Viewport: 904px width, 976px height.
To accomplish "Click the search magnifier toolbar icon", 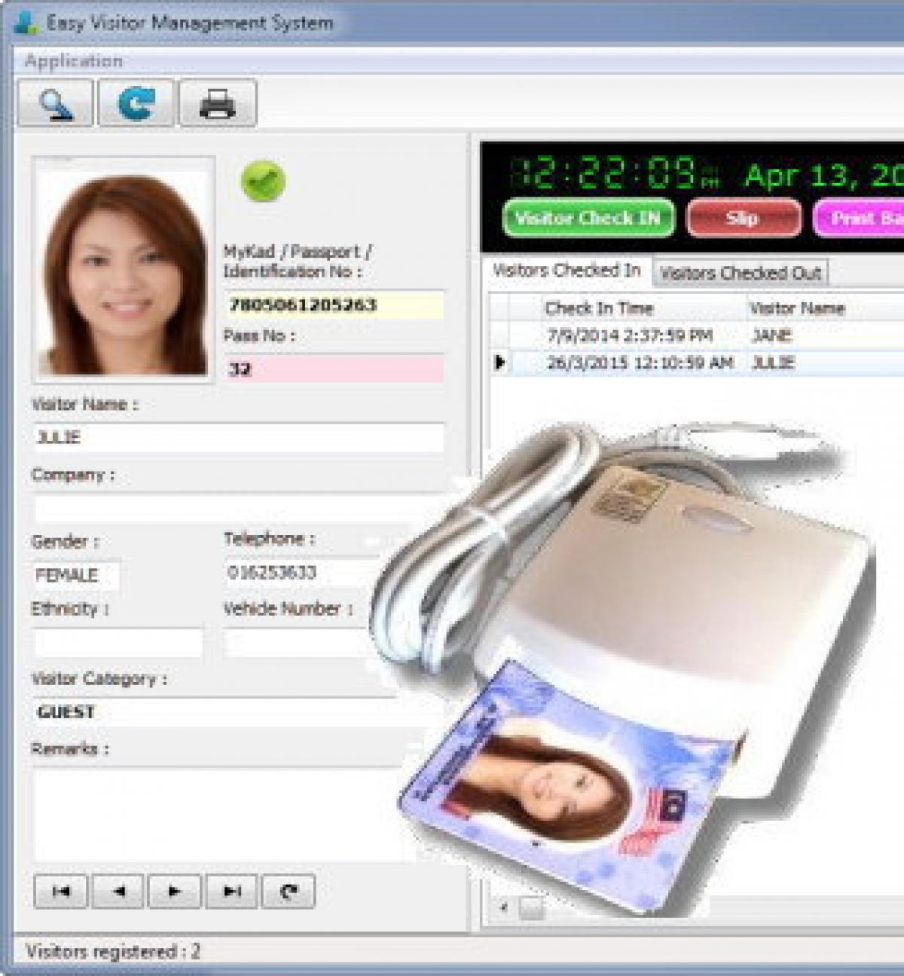I will pyautogui.click(x=55, y=103).
